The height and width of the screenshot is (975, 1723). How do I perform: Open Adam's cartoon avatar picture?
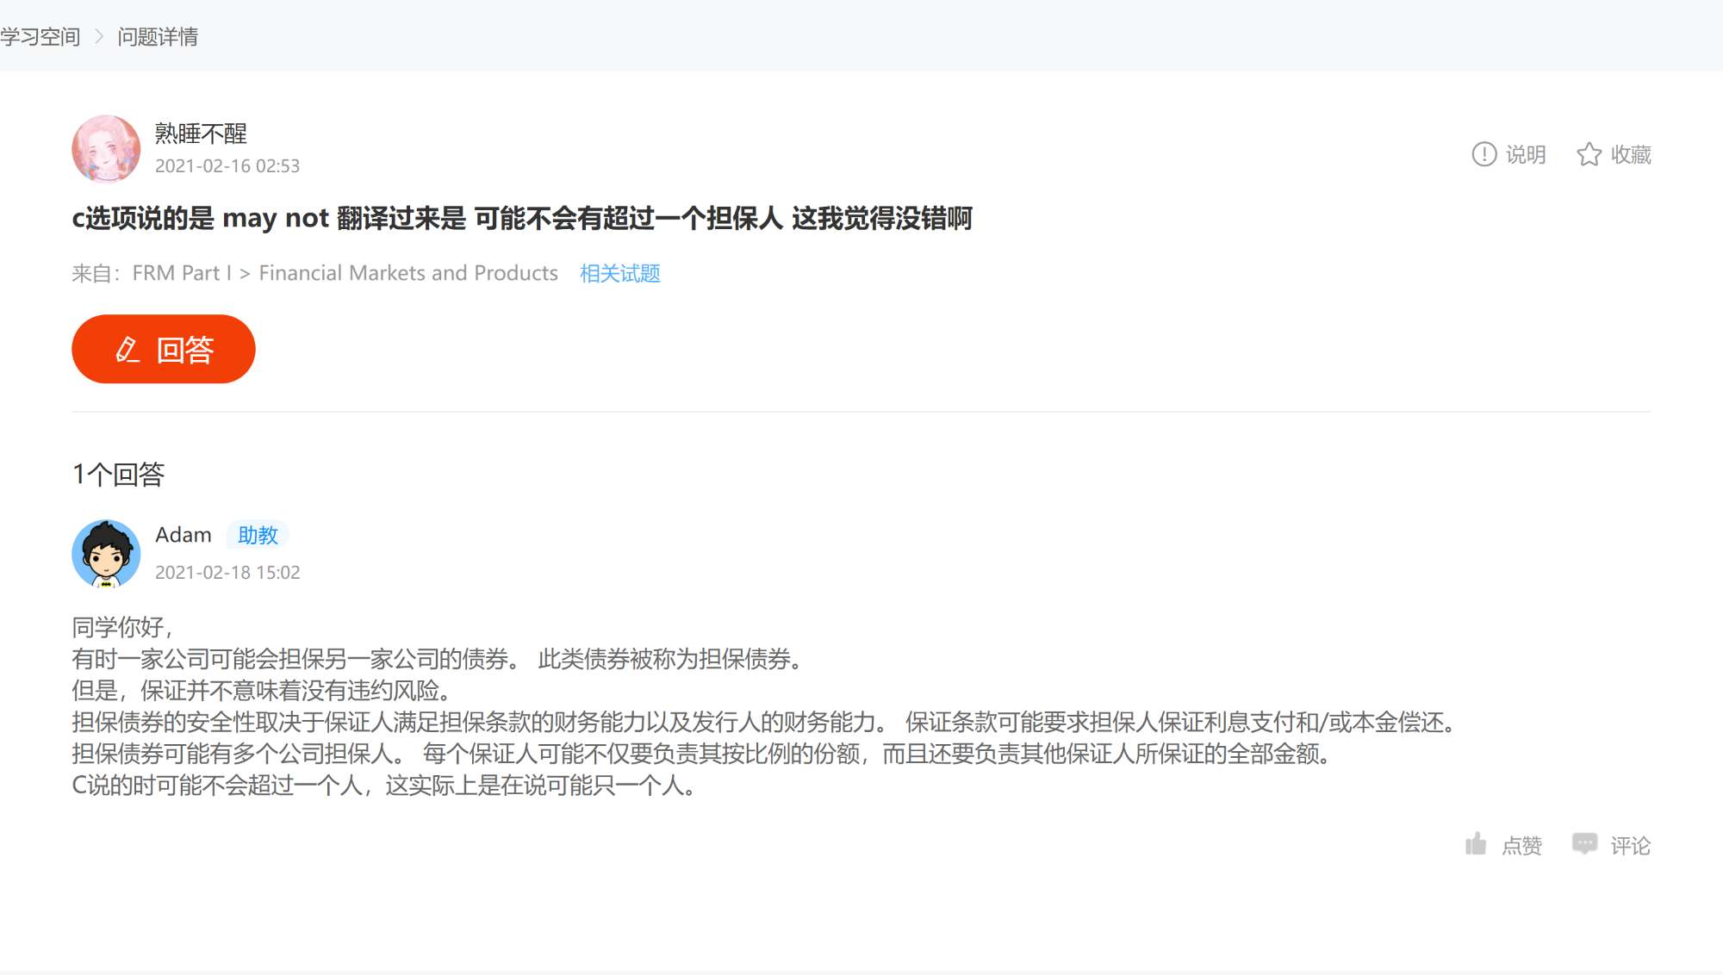tap(106, 554)
